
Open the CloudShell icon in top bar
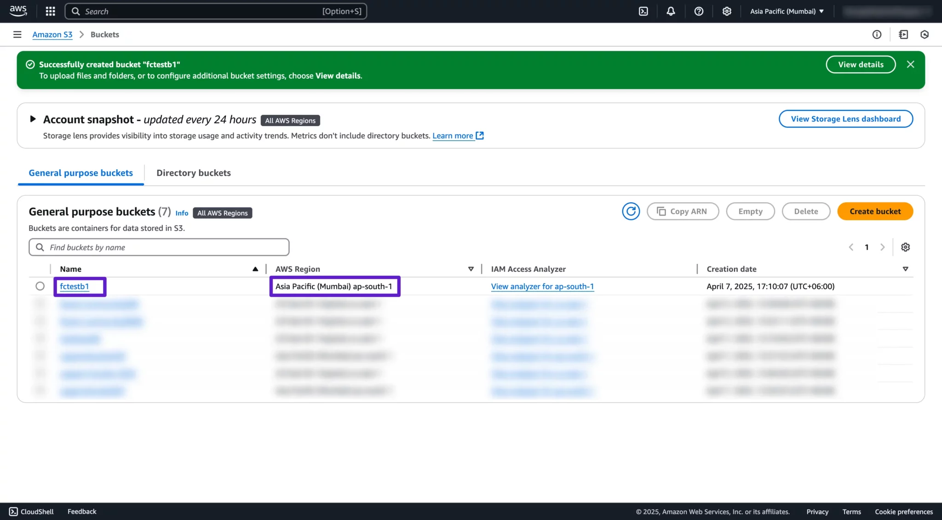pos(643,11)
